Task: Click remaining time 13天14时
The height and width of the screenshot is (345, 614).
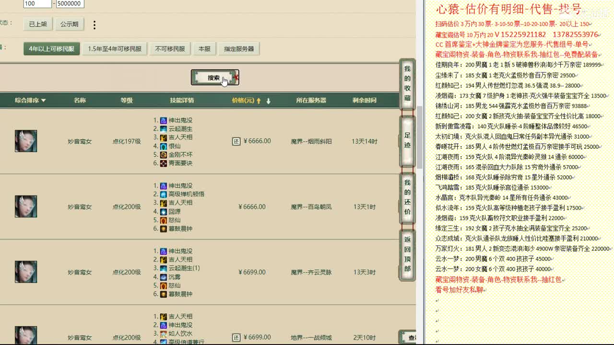Action: point(365,141)
